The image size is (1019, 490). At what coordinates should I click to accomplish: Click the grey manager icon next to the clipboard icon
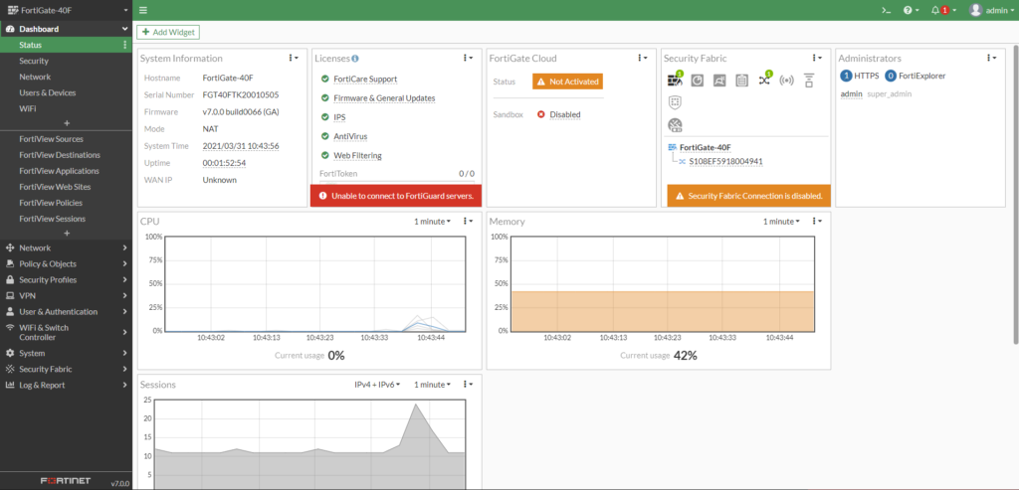[718, 81]
